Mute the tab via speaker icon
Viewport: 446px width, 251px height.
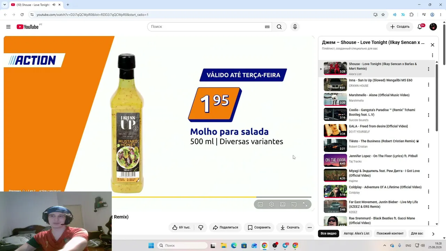54,5
